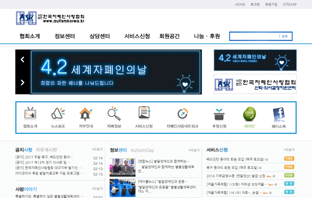
Task: Click the 회원가입 link at top
Action: (271, 4)
